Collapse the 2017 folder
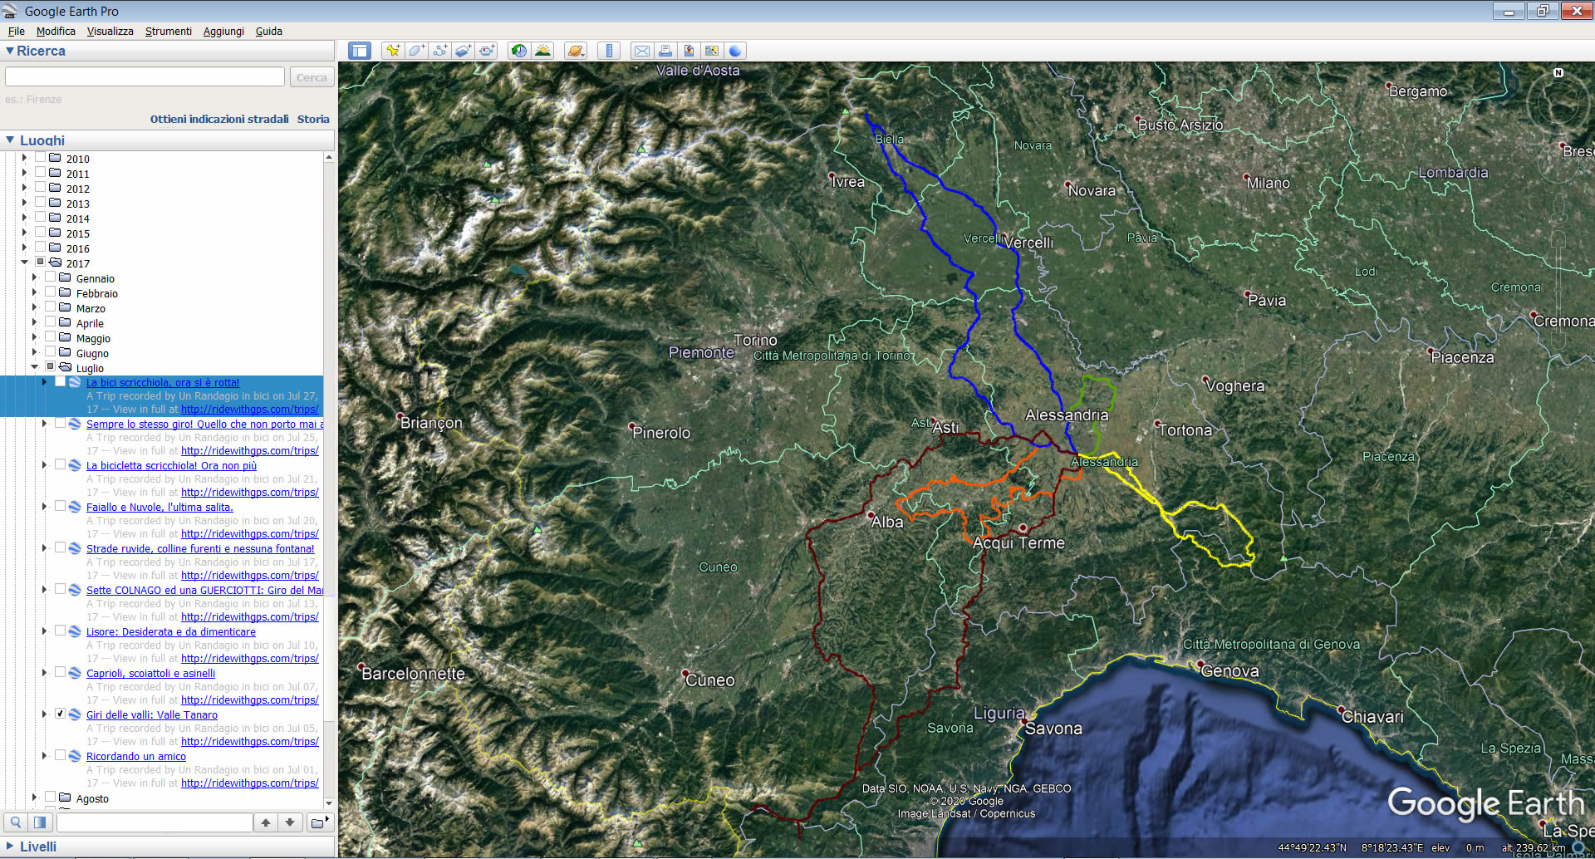1595x859 pixels. [x=25, y=263]
